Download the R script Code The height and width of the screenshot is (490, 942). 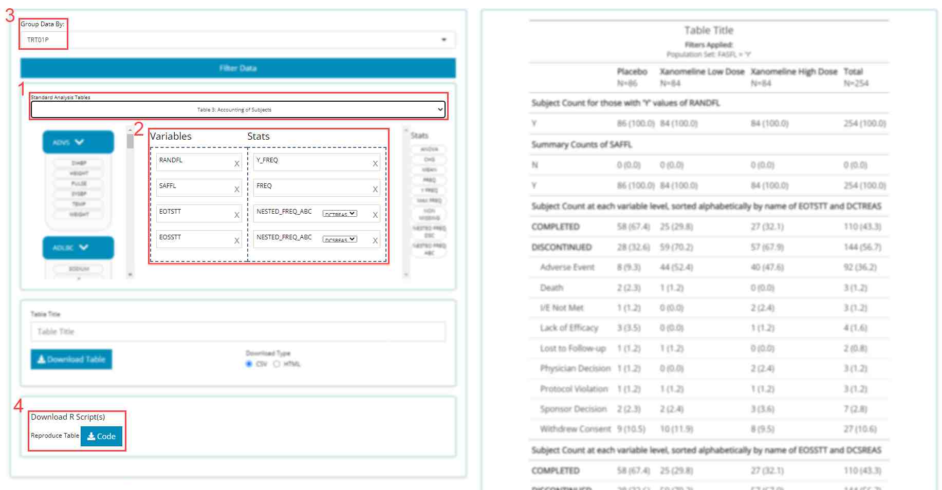click(x=101, y=436)
